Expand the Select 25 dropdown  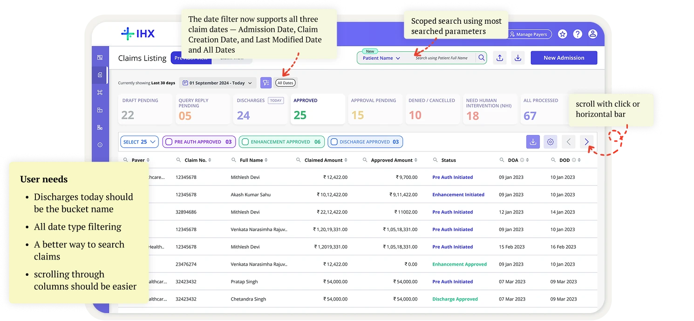click(139, 142)
